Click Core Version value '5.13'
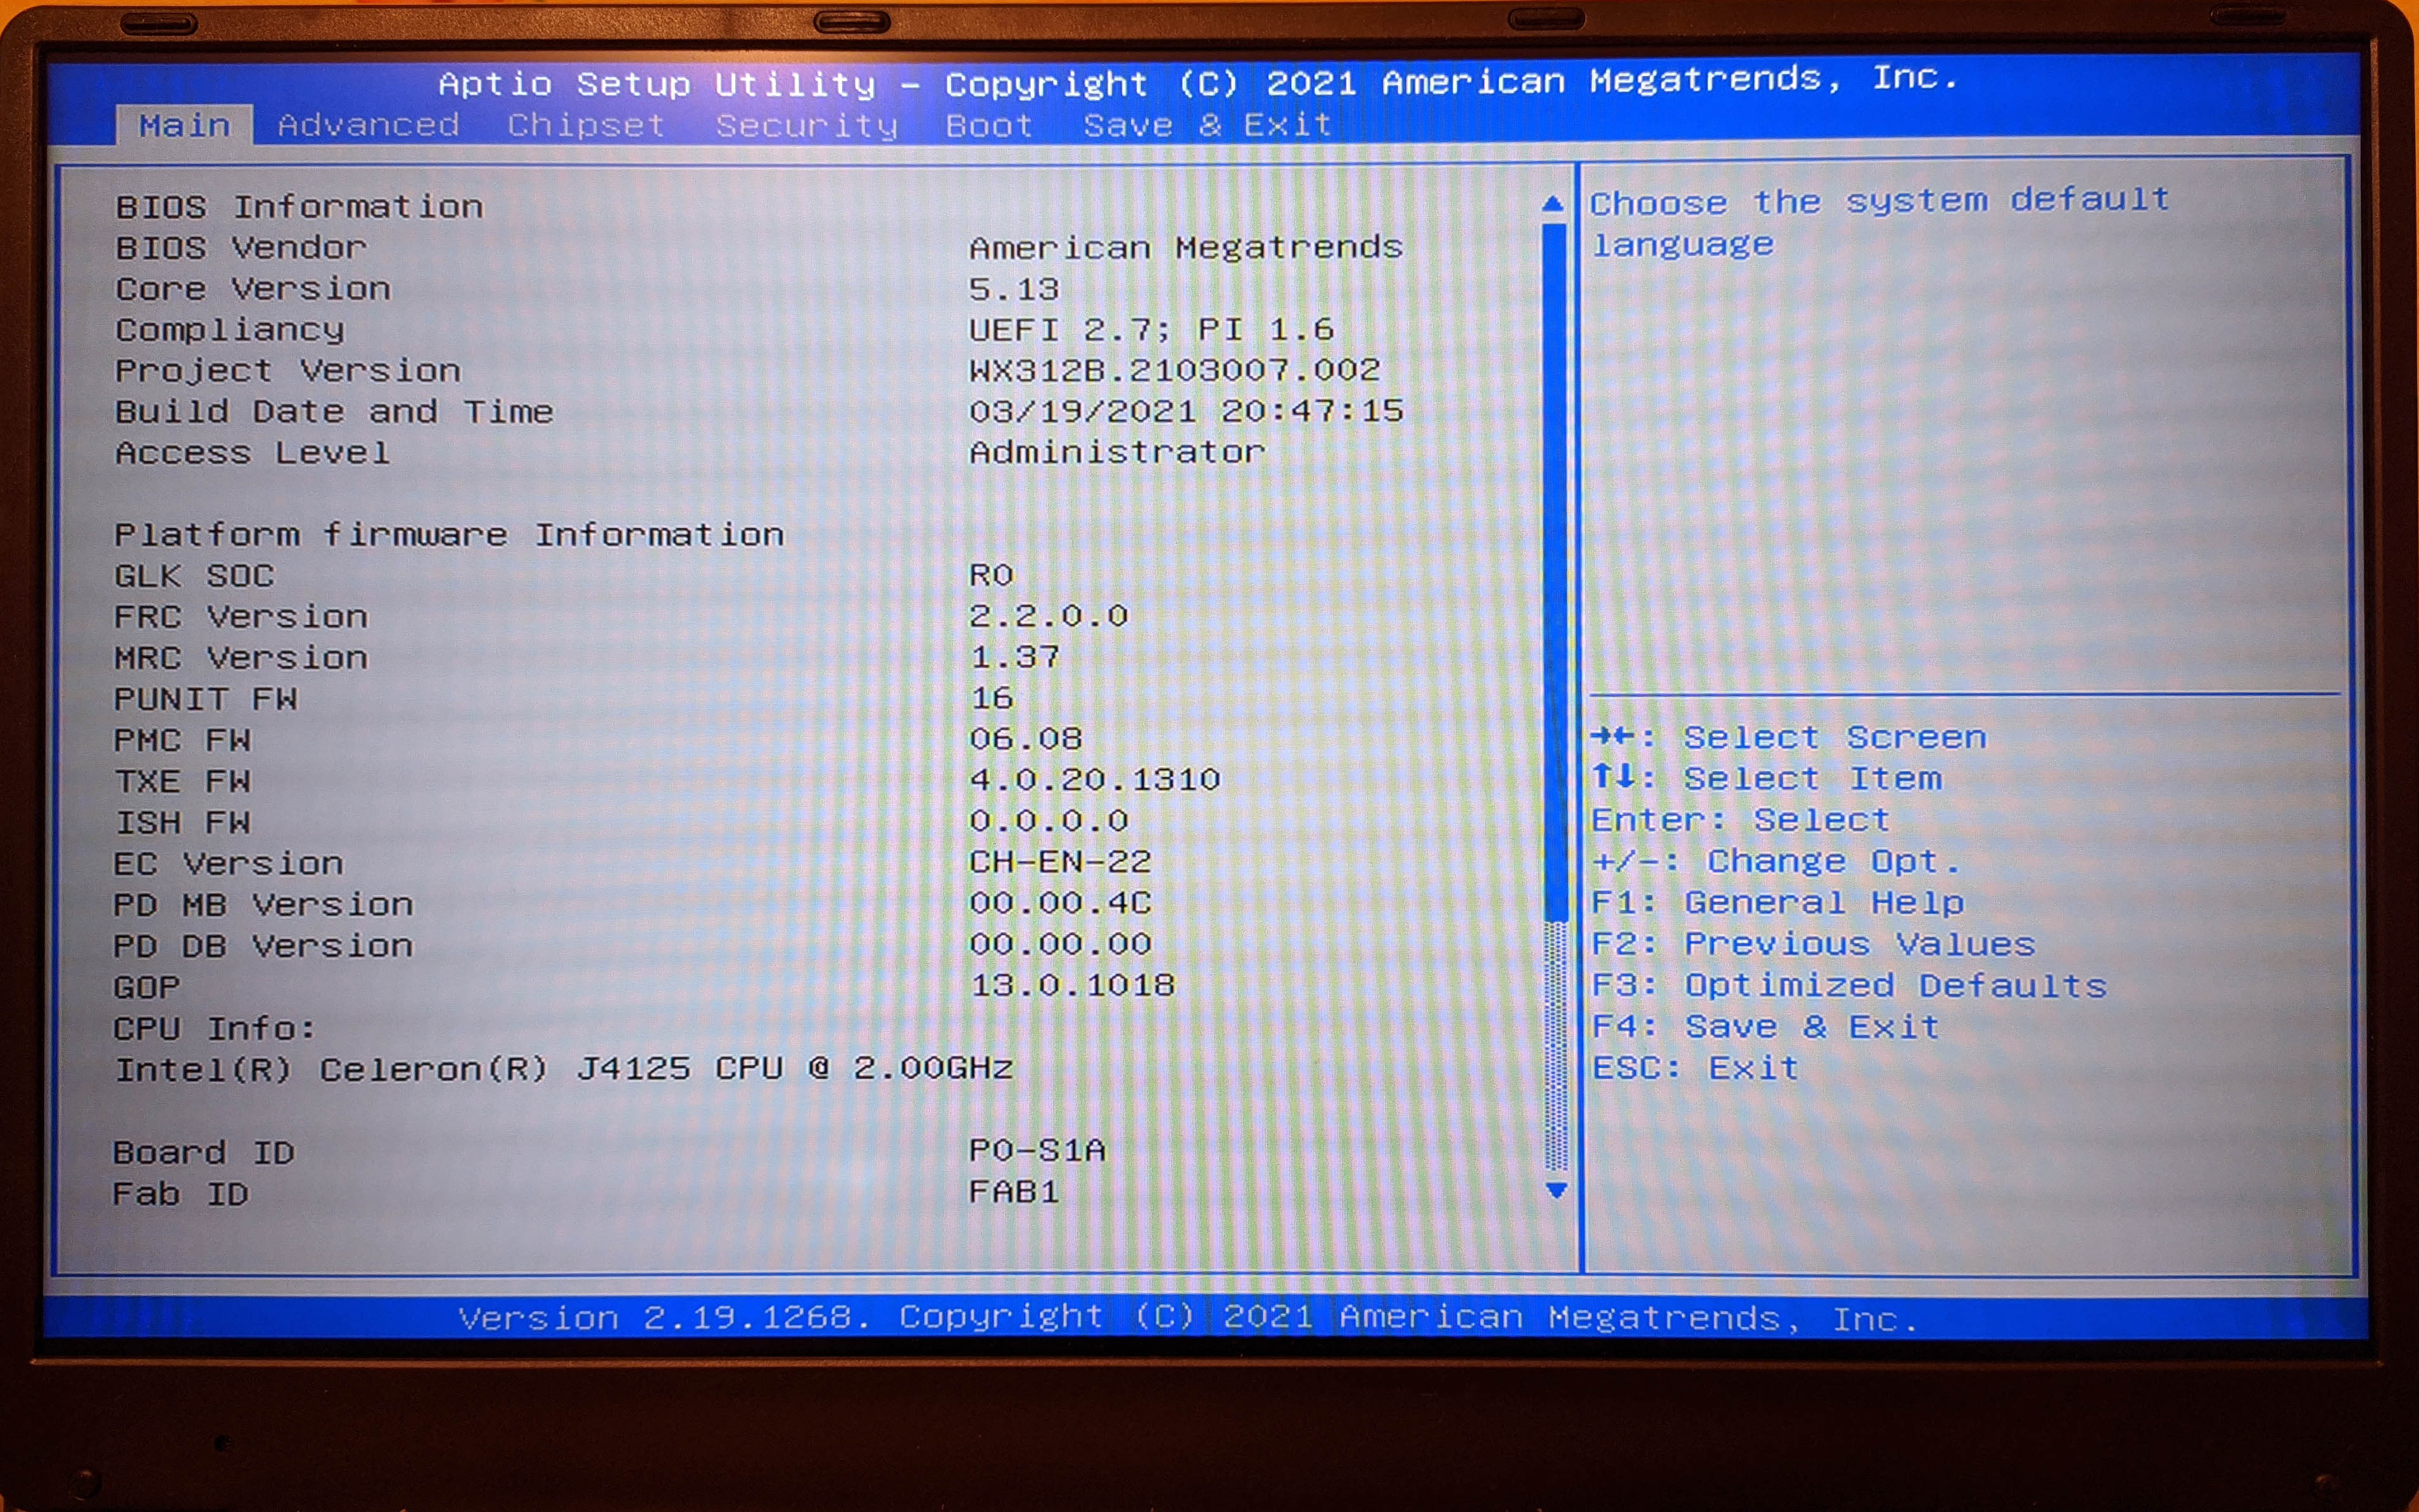Viewport: 2419px width, 1512px height. [x=1014, y=289]
